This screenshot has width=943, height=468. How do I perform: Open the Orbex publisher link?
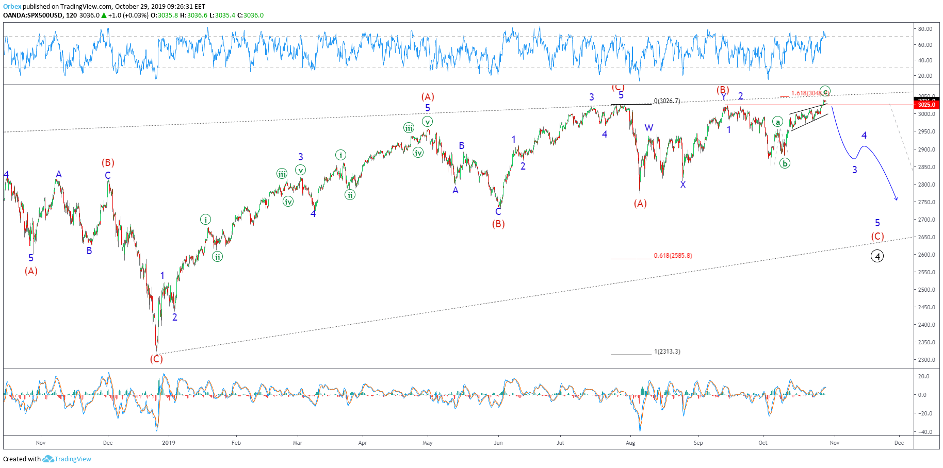click(x=12, y=7)
